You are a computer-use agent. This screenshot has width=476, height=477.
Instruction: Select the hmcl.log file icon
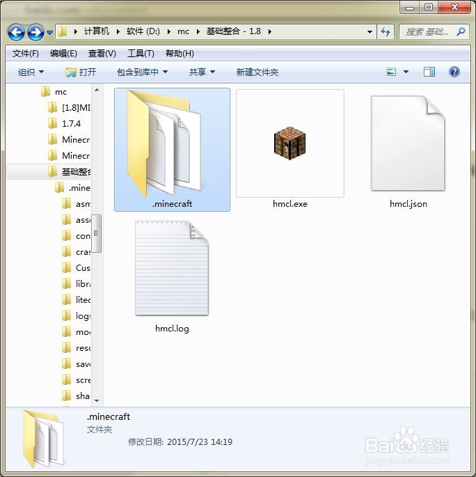click(x=172, y=268)
